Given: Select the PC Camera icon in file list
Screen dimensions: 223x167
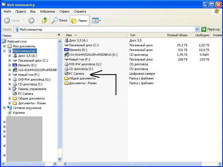Looking at the screenshot, I should [66, 73].
